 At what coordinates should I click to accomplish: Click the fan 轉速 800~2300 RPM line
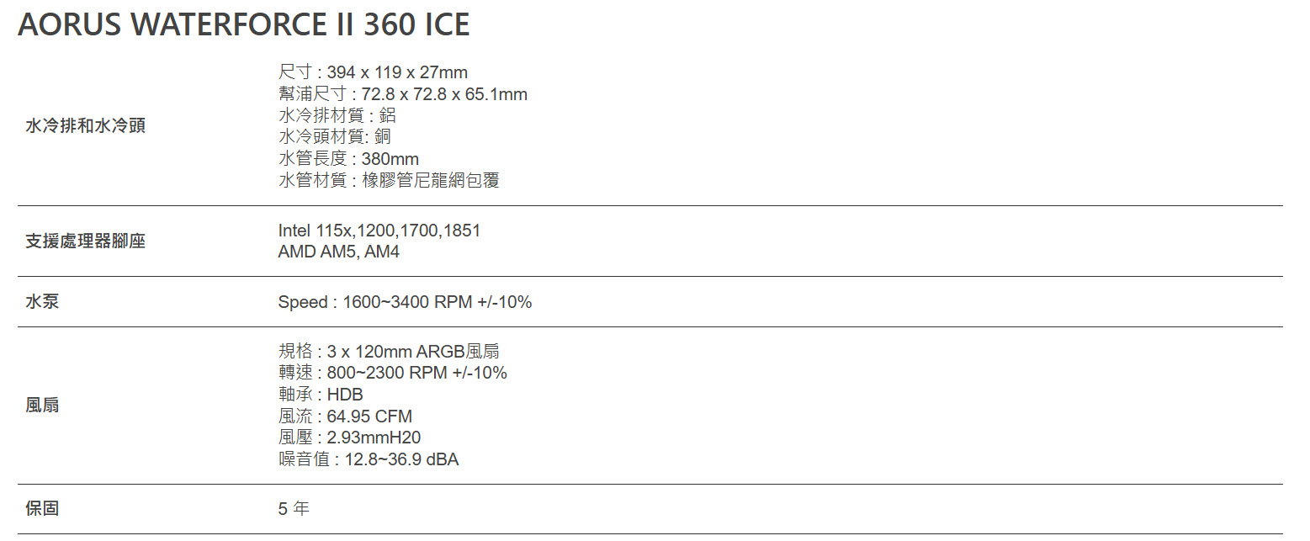pos(393,373)
